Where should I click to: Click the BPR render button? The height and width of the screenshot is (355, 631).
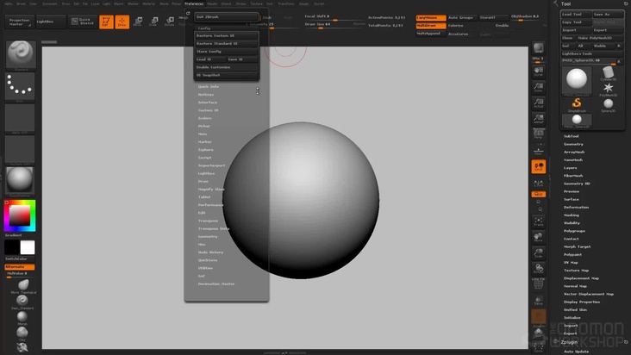click(539, 48)
